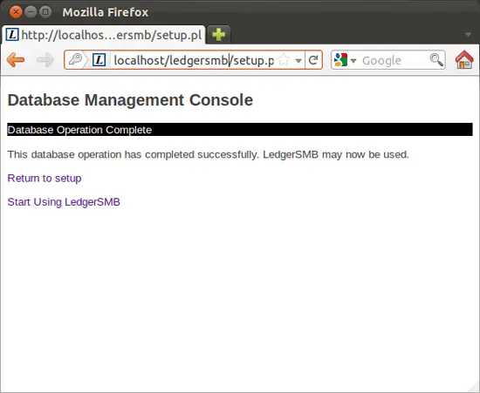
Task: Reload the page with the refresh icon
Action: coord(313,60)
